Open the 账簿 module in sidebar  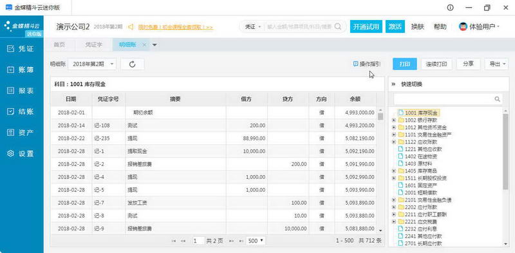[x=21, y=70]
